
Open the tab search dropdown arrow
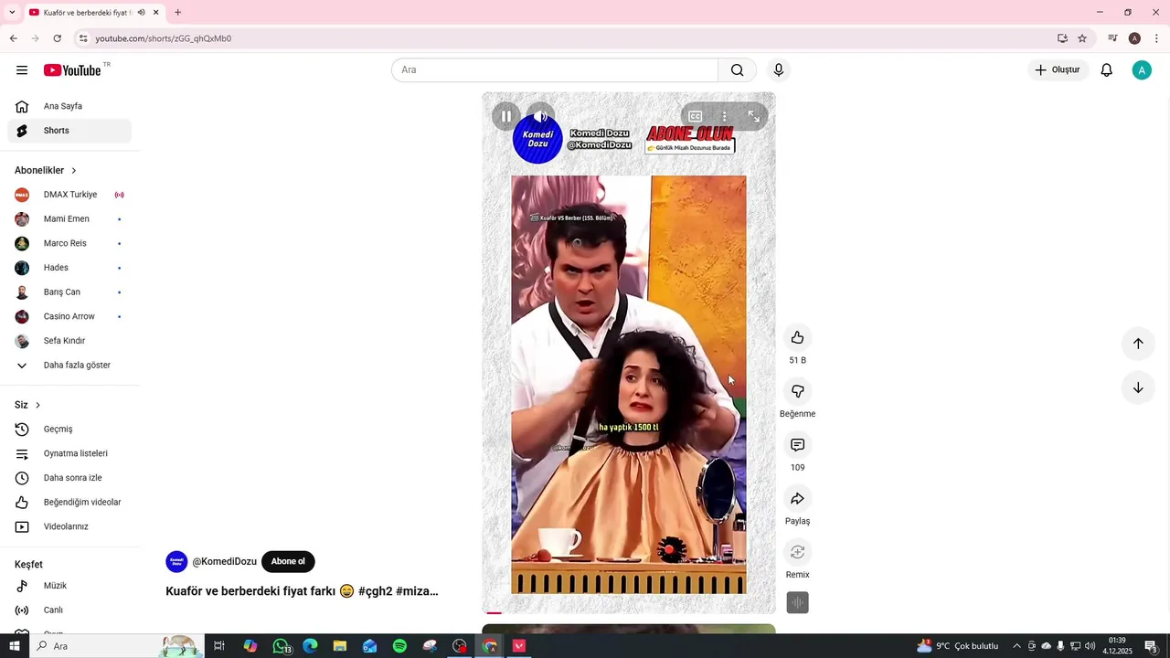(12, 13)
